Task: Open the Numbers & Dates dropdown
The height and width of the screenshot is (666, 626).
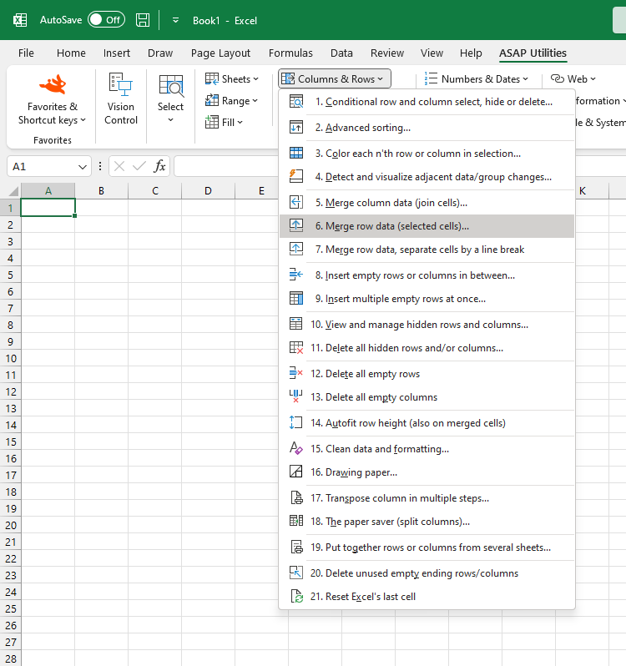Action: pyautogui.click(x=476, y=79)
